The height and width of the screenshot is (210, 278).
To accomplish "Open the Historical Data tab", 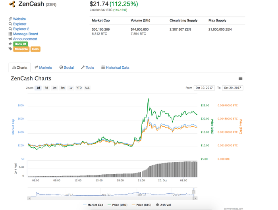I will pyautogui.click(x=115, y=67).
